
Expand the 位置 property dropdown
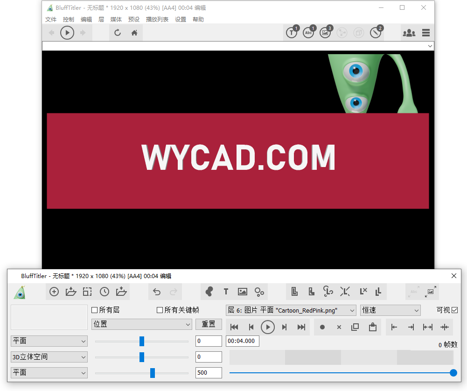pos(142,324)
